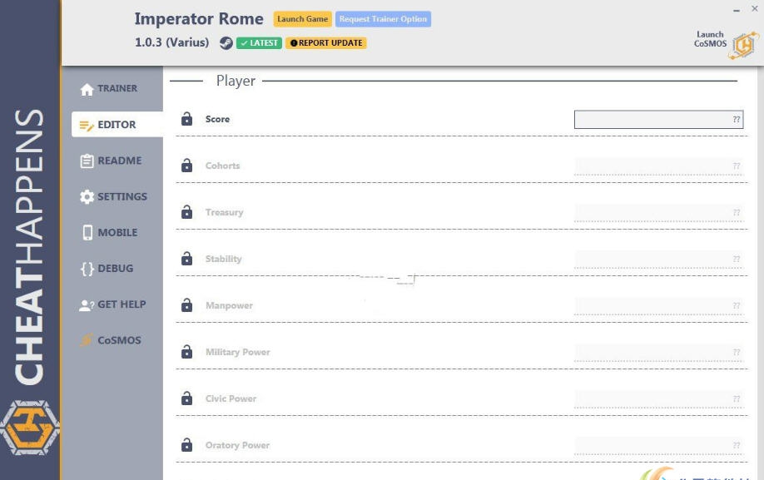Viewport: 764px width, 480px height.
Task: Close the trainer window
Action: 754,9
